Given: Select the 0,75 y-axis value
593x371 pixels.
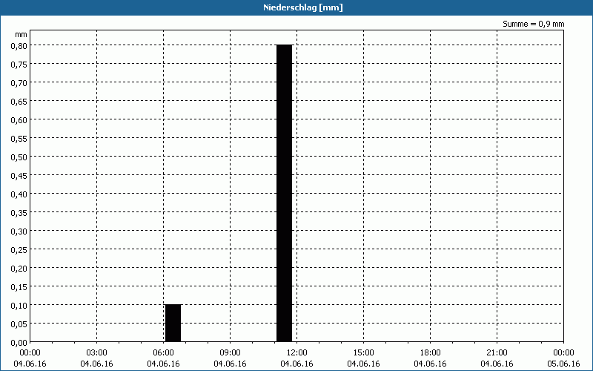Looking at the screenshot, I should click(19, 64).
